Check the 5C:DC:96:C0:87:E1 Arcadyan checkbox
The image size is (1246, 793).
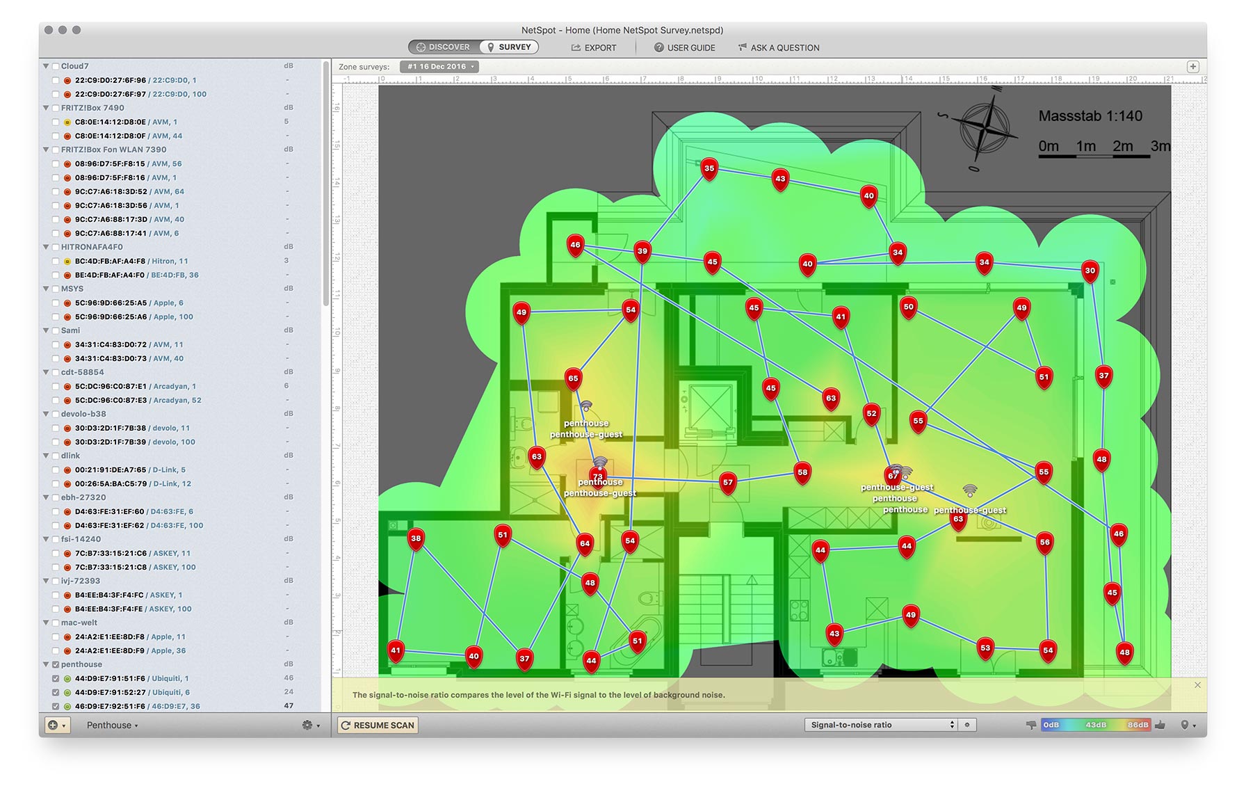pos(56,386)
